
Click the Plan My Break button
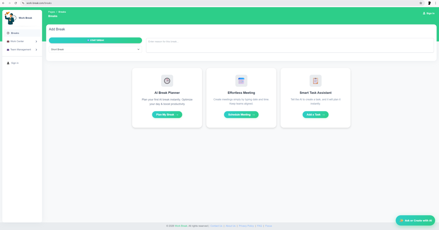tap(167, 115)
